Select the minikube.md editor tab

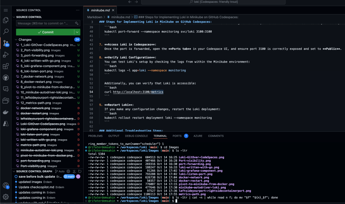[100, 10]
